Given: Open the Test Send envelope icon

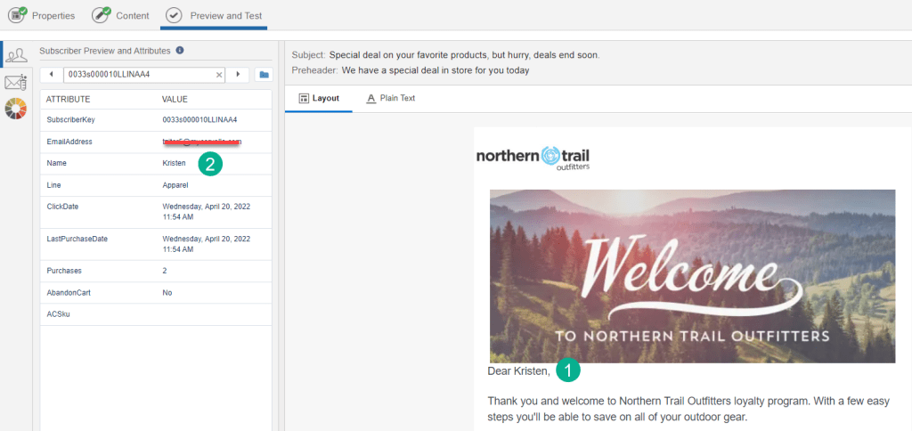Looking at the screenshot, I should (x=16, y=83).
